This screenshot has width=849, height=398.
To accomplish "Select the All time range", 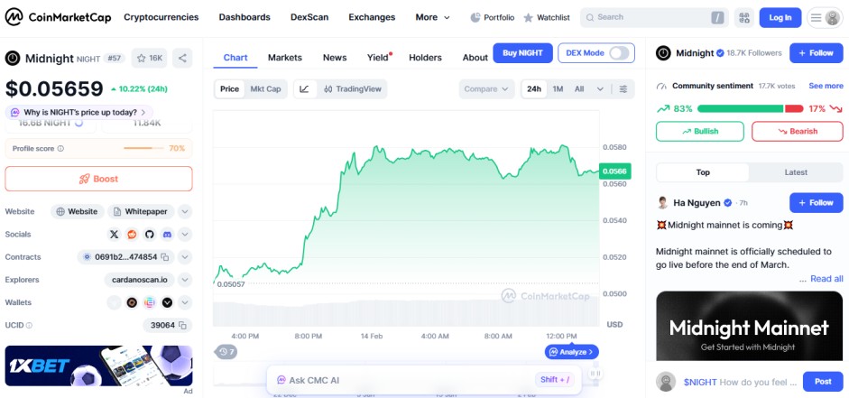I will coord(579,88).
